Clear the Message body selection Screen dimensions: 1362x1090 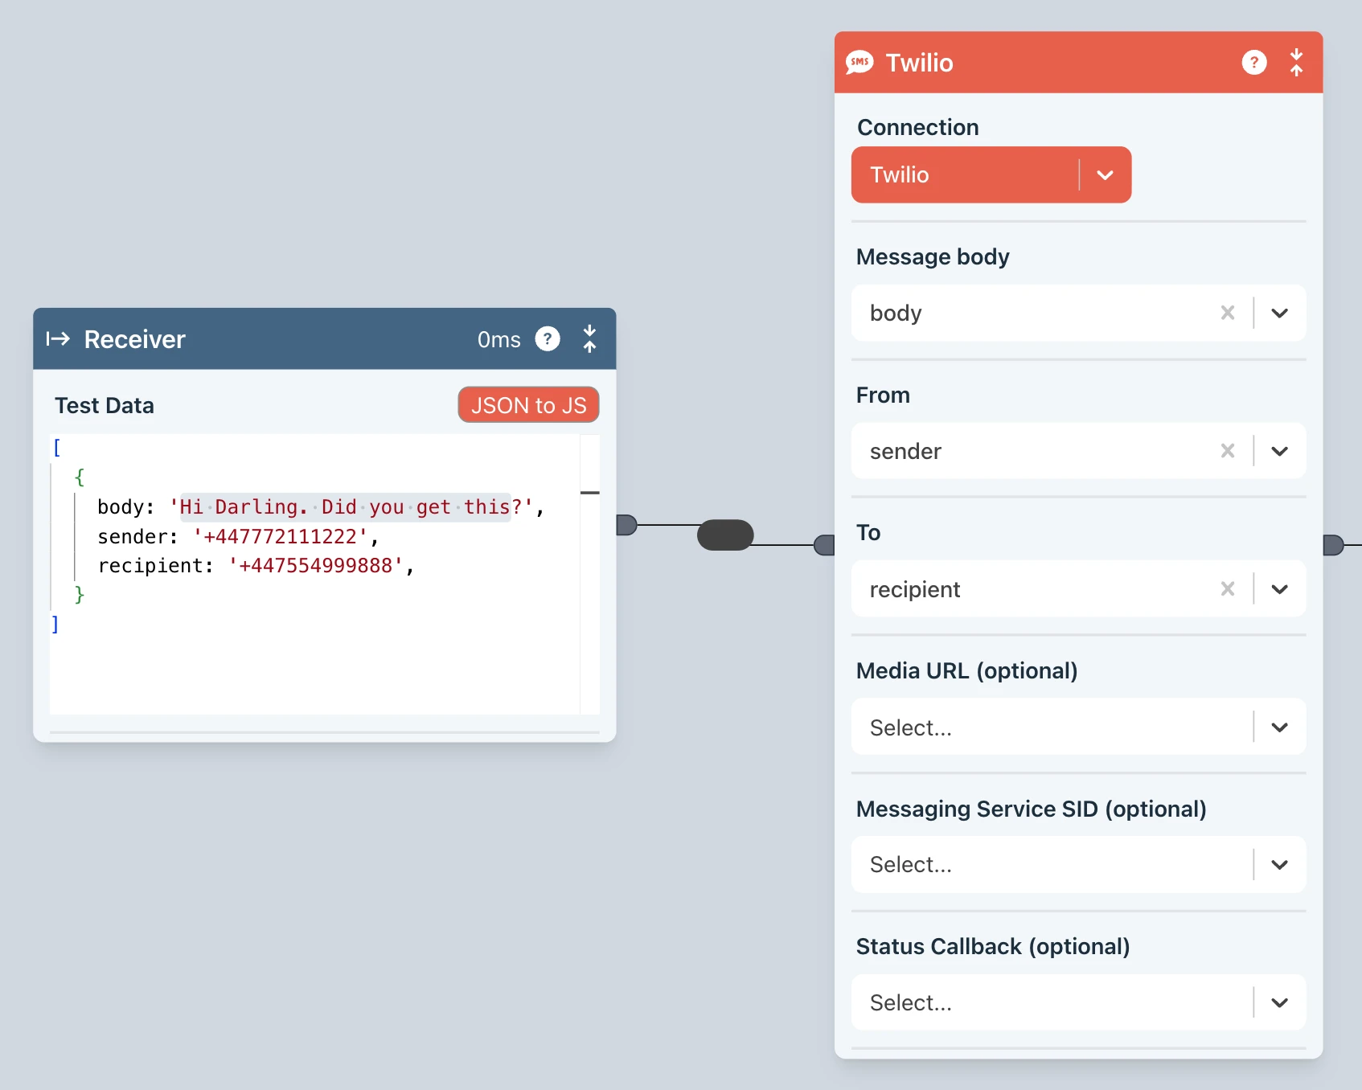pos(1227,313)
